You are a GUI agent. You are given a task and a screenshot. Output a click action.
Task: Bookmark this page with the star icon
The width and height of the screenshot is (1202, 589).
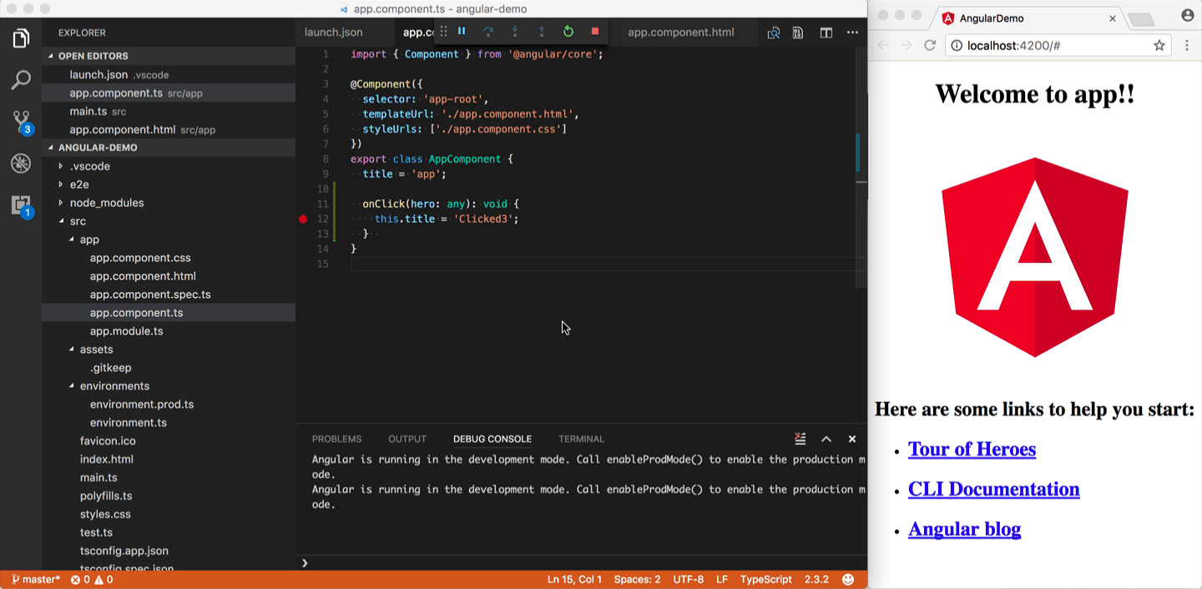[x=1159, y=45]
